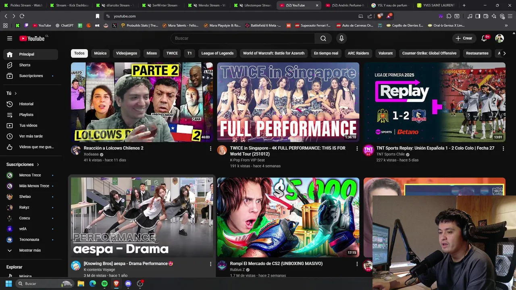The height and width of the screenshot is (290, 516).
Task: Open the Coscu subscription
Action: 31,218
